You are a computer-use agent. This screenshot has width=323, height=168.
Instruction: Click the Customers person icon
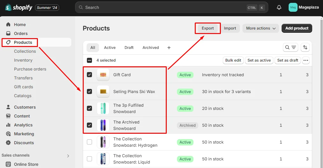pyautogui.click(x=8, y=107)
